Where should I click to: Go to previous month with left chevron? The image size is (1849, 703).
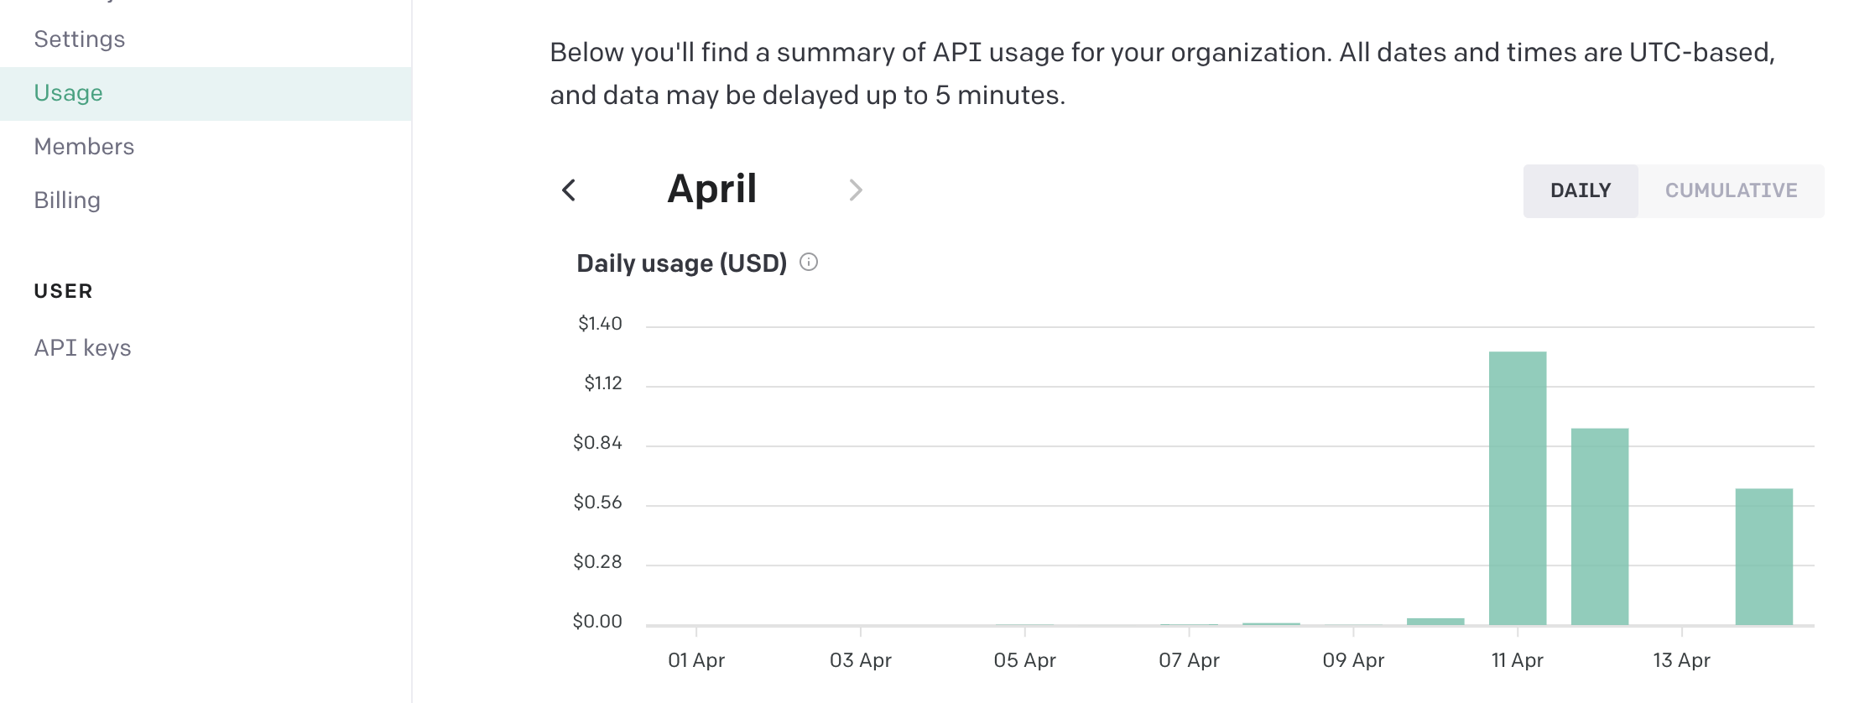(570, 190)
